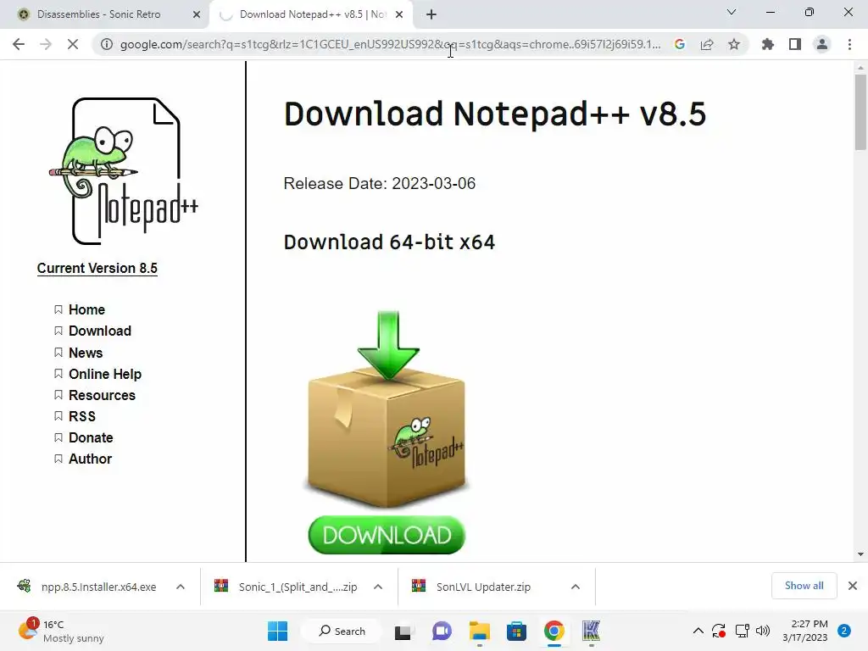This screenshot has width=868, height=651.
Task: Expand options for npp.8.5.Installer.x64.exe download
Action: (x=181, y=587)
